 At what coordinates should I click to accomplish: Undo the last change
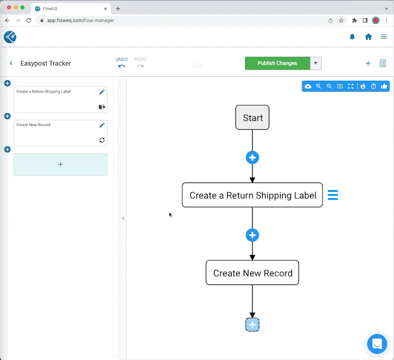pyautogui.click(x=122, y=63)
